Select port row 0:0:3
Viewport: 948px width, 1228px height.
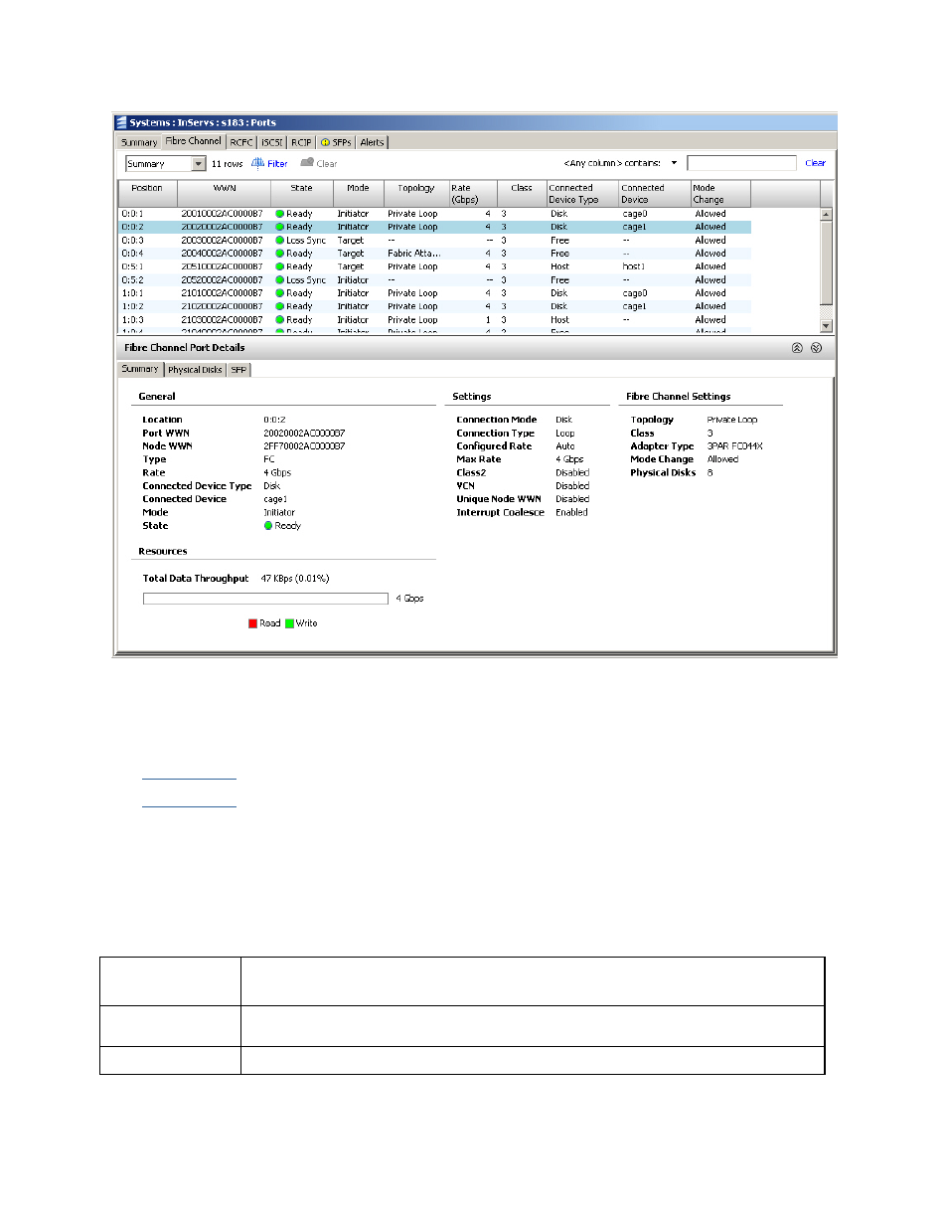click(x=434, y=241)
